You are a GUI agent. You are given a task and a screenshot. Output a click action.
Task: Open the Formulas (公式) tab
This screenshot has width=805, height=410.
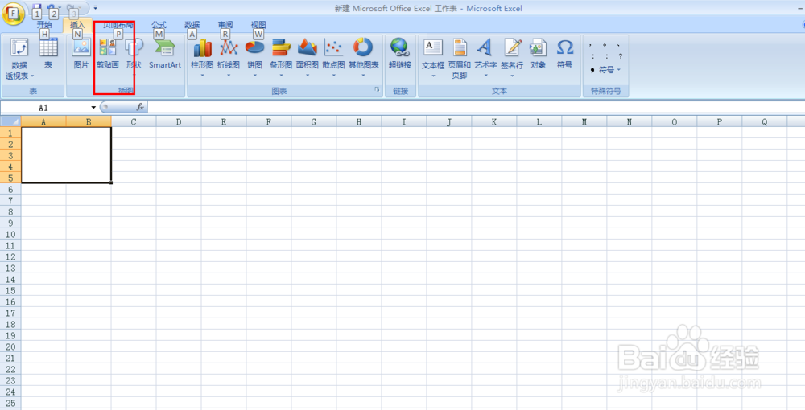(159, 25)
